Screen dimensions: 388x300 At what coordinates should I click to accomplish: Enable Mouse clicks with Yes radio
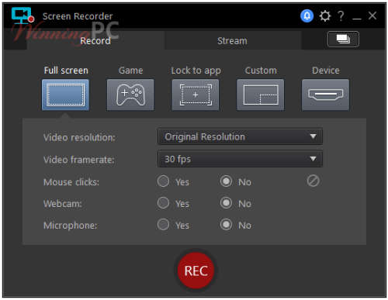[163, 181]
